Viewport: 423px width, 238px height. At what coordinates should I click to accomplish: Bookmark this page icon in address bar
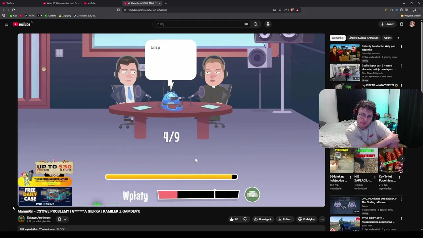click(118, 10)
